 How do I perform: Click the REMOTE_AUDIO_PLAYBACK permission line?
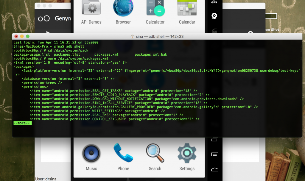[120, 95]
